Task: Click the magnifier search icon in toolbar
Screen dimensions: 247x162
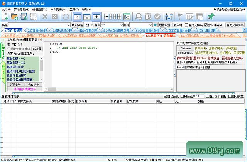Action: pyautogui.click(x=138, y=16)
